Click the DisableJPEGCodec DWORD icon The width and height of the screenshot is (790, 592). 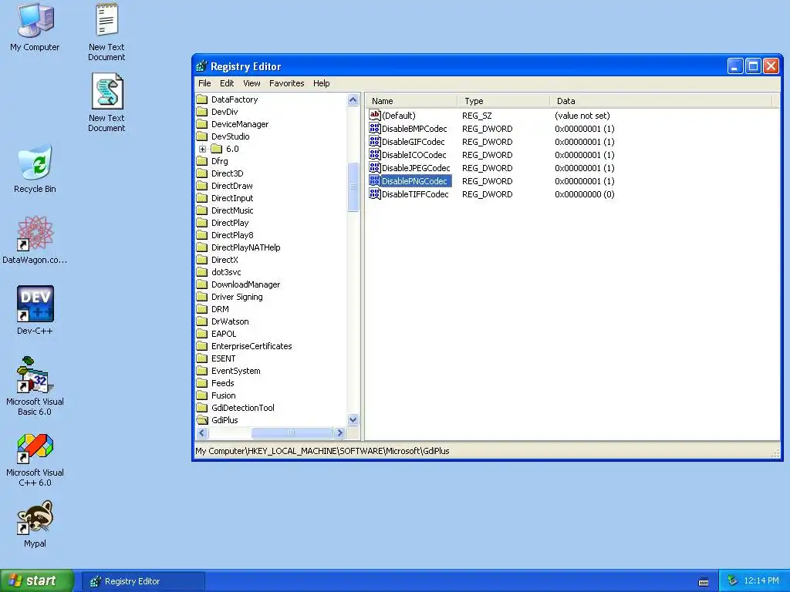pos(374,167)
